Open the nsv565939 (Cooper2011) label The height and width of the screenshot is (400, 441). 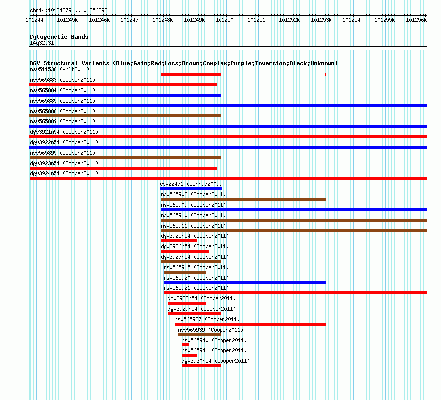tap(211, 330)
